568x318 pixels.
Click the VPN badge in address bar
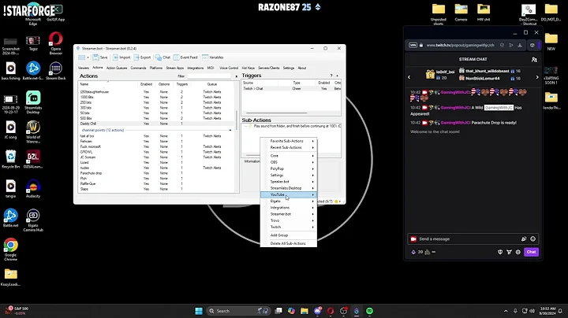(413, 45)
